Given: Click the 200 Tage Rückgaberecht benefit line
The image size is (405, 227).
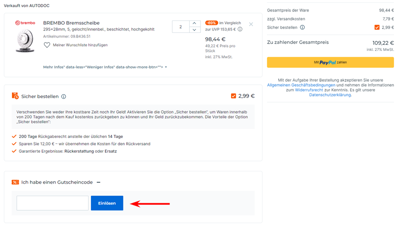Looking at the screenshot, I should tap(71, 137).
